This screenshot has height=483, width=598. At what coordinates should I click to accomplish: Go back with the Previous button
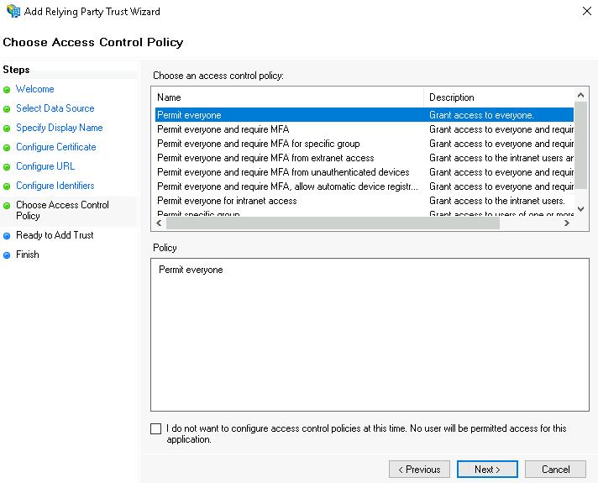[419, 469]
